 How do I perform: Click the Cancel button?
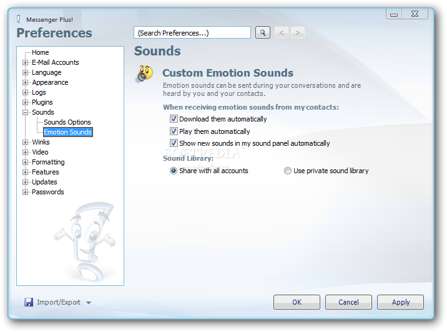coord(348,302)
